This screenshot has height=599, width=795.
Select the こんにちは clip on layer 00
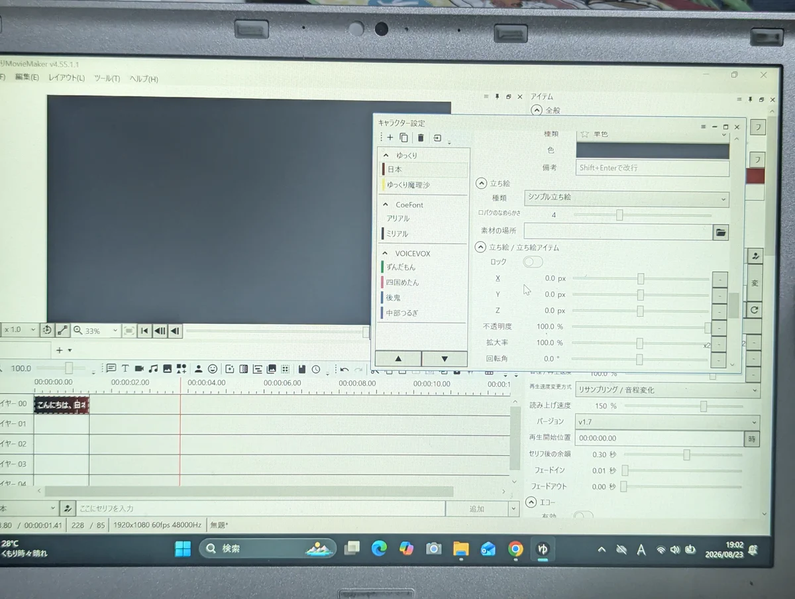click(x=62, y=405)
